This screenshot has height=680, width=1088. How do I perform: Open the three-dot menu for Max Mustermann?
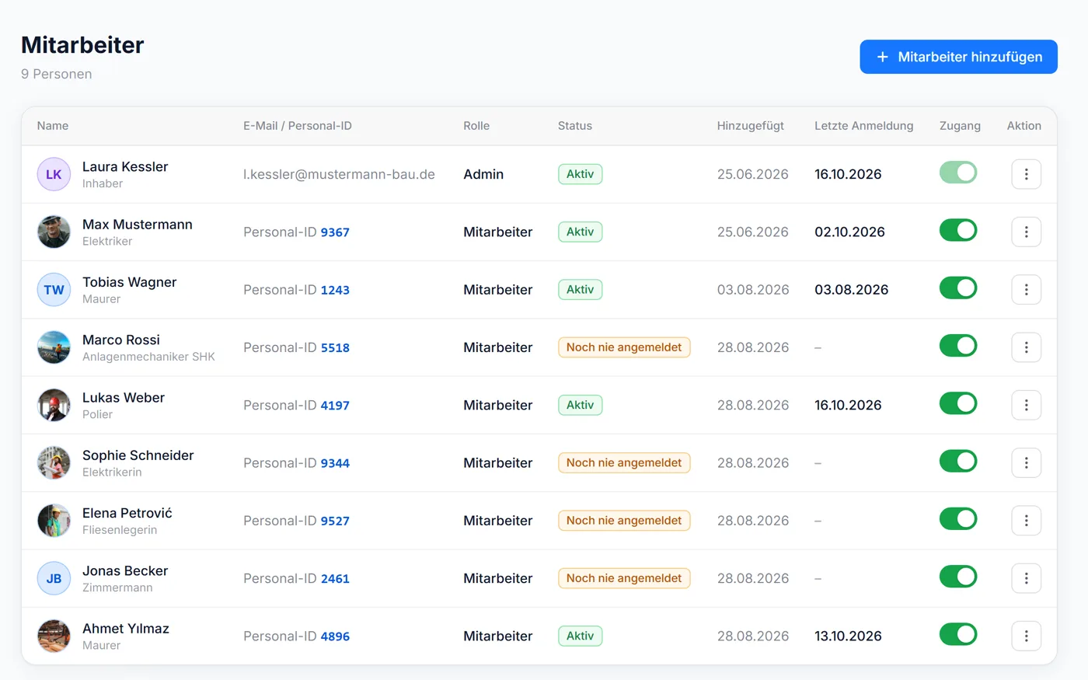coord(1026,232)
